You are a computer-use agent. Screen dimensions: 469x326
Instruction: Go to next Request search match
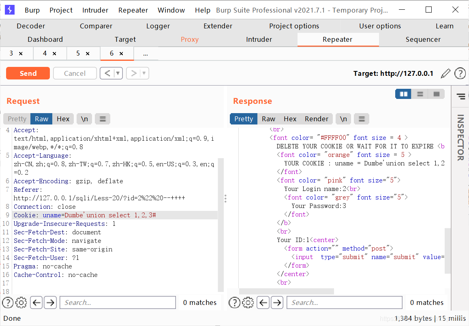[50, 302]
